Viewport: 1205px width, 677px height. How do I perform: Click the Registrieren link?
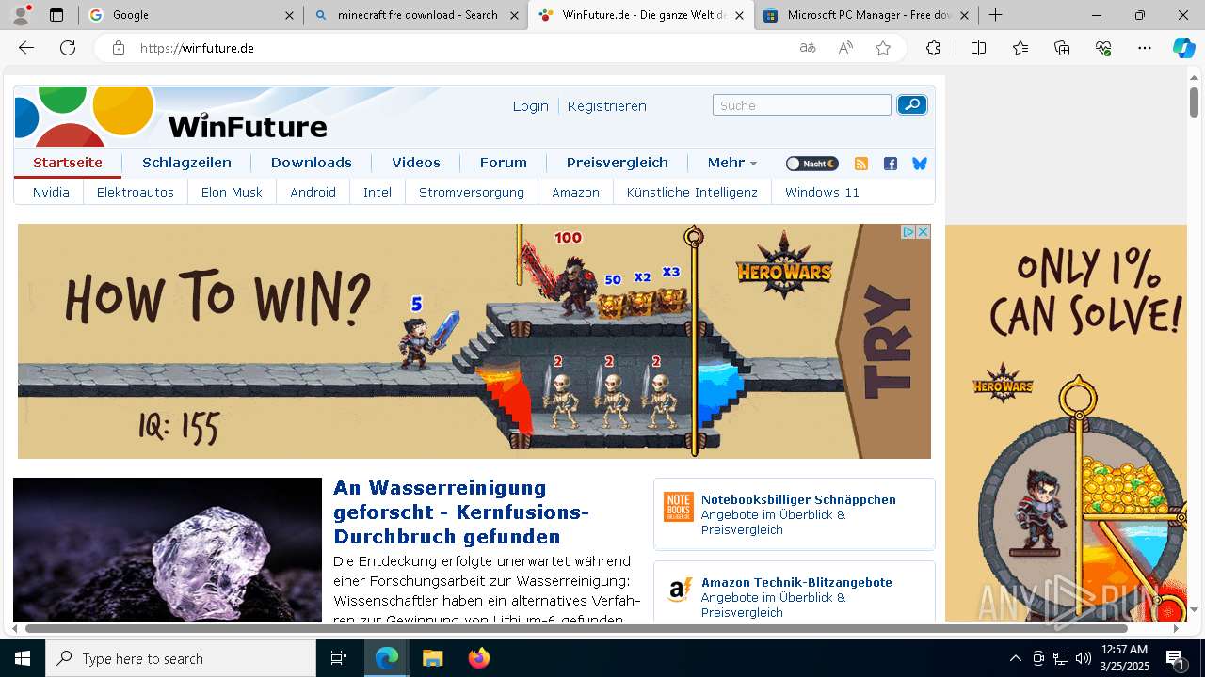click(606, 106)
